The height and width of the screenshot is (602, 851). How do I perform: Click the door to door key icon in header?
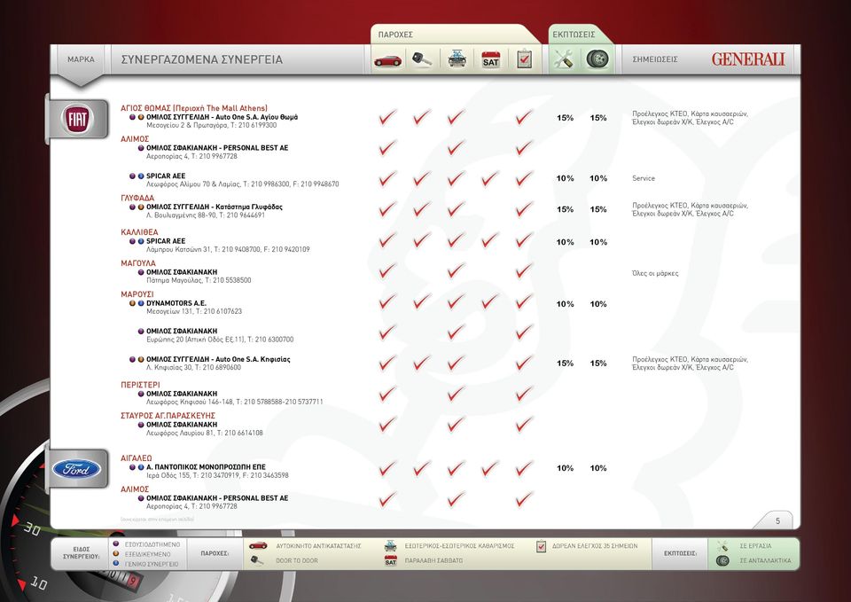(x=422, y=59)
